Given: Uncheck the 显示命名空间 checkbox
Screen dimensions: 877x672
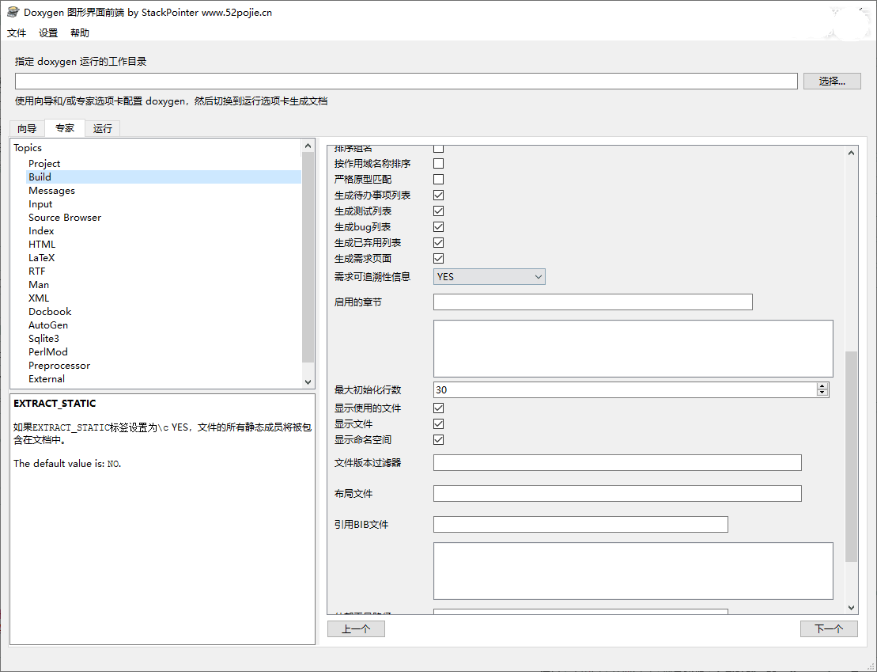Looking at the screenshot, I should (x=438, y=440).
